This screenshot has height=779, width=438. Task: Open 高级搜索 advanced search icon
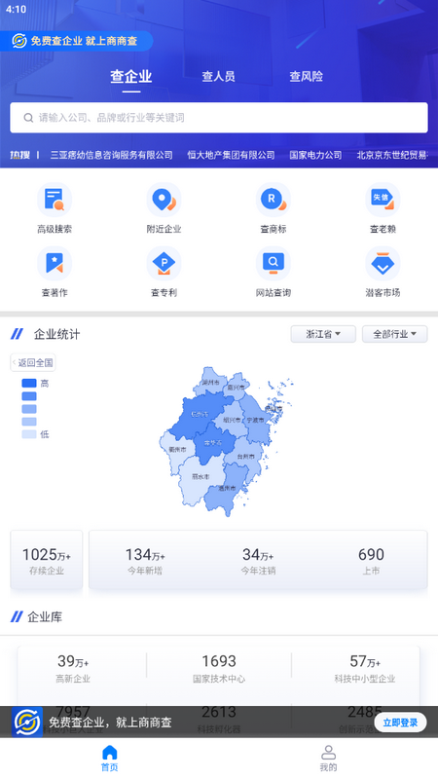tap(55, 200)
